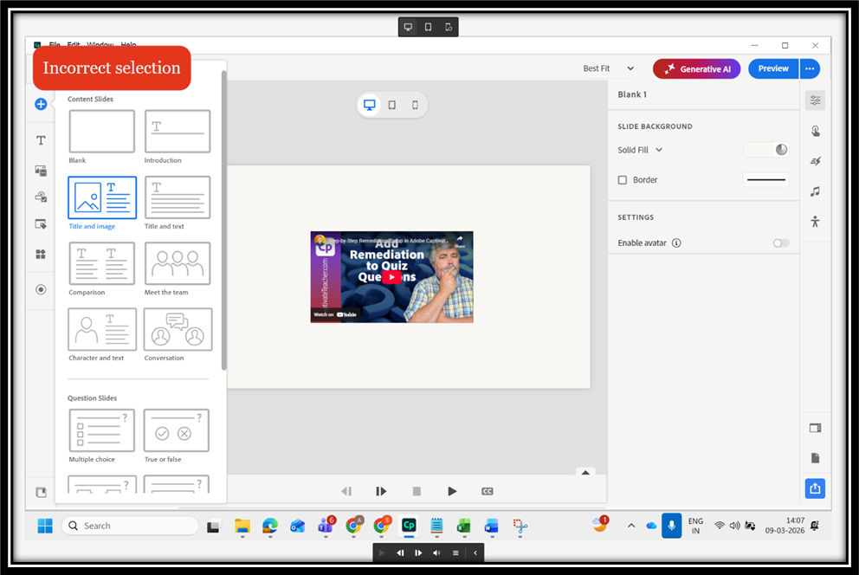Open the Window menu
This screenshot has height=575, width=859.
[100, 45]
